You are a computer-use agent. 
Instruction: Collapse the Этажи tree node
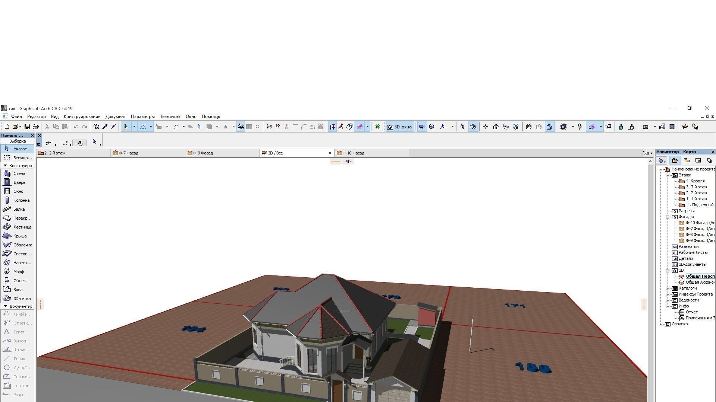click(668, 175)
